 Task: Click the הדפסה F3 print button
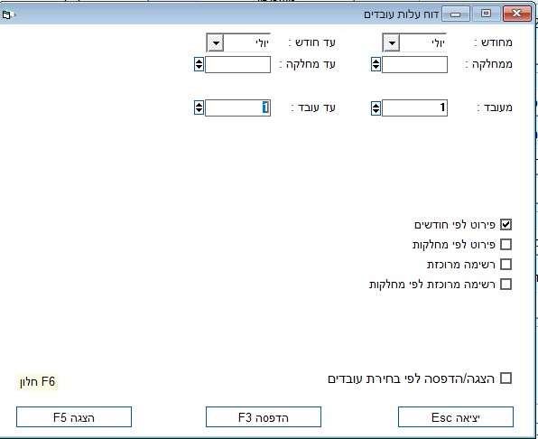[264, 417]
